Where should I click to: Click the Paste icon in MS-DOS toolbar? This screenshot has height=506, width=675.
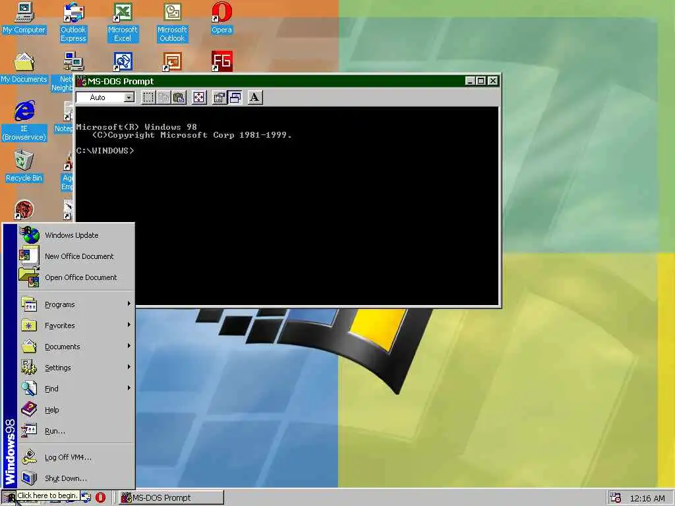[x=179, y=98]
